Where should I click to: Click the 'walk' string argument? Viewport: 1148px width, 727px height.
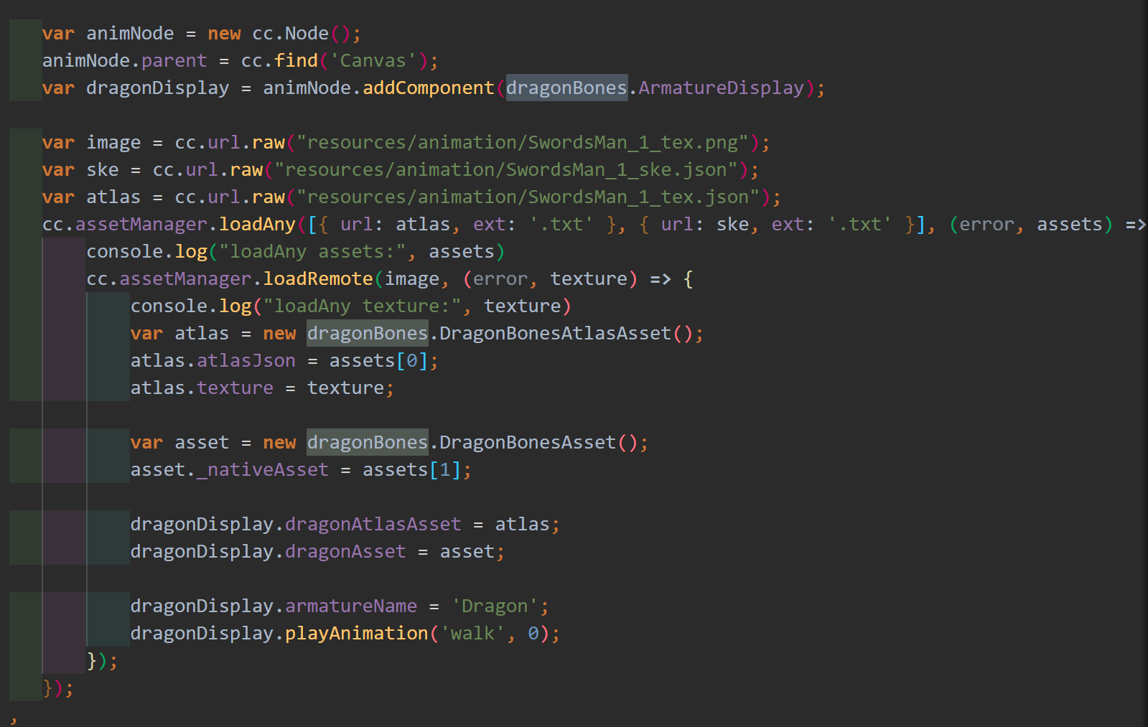click(x=472, y=633)
